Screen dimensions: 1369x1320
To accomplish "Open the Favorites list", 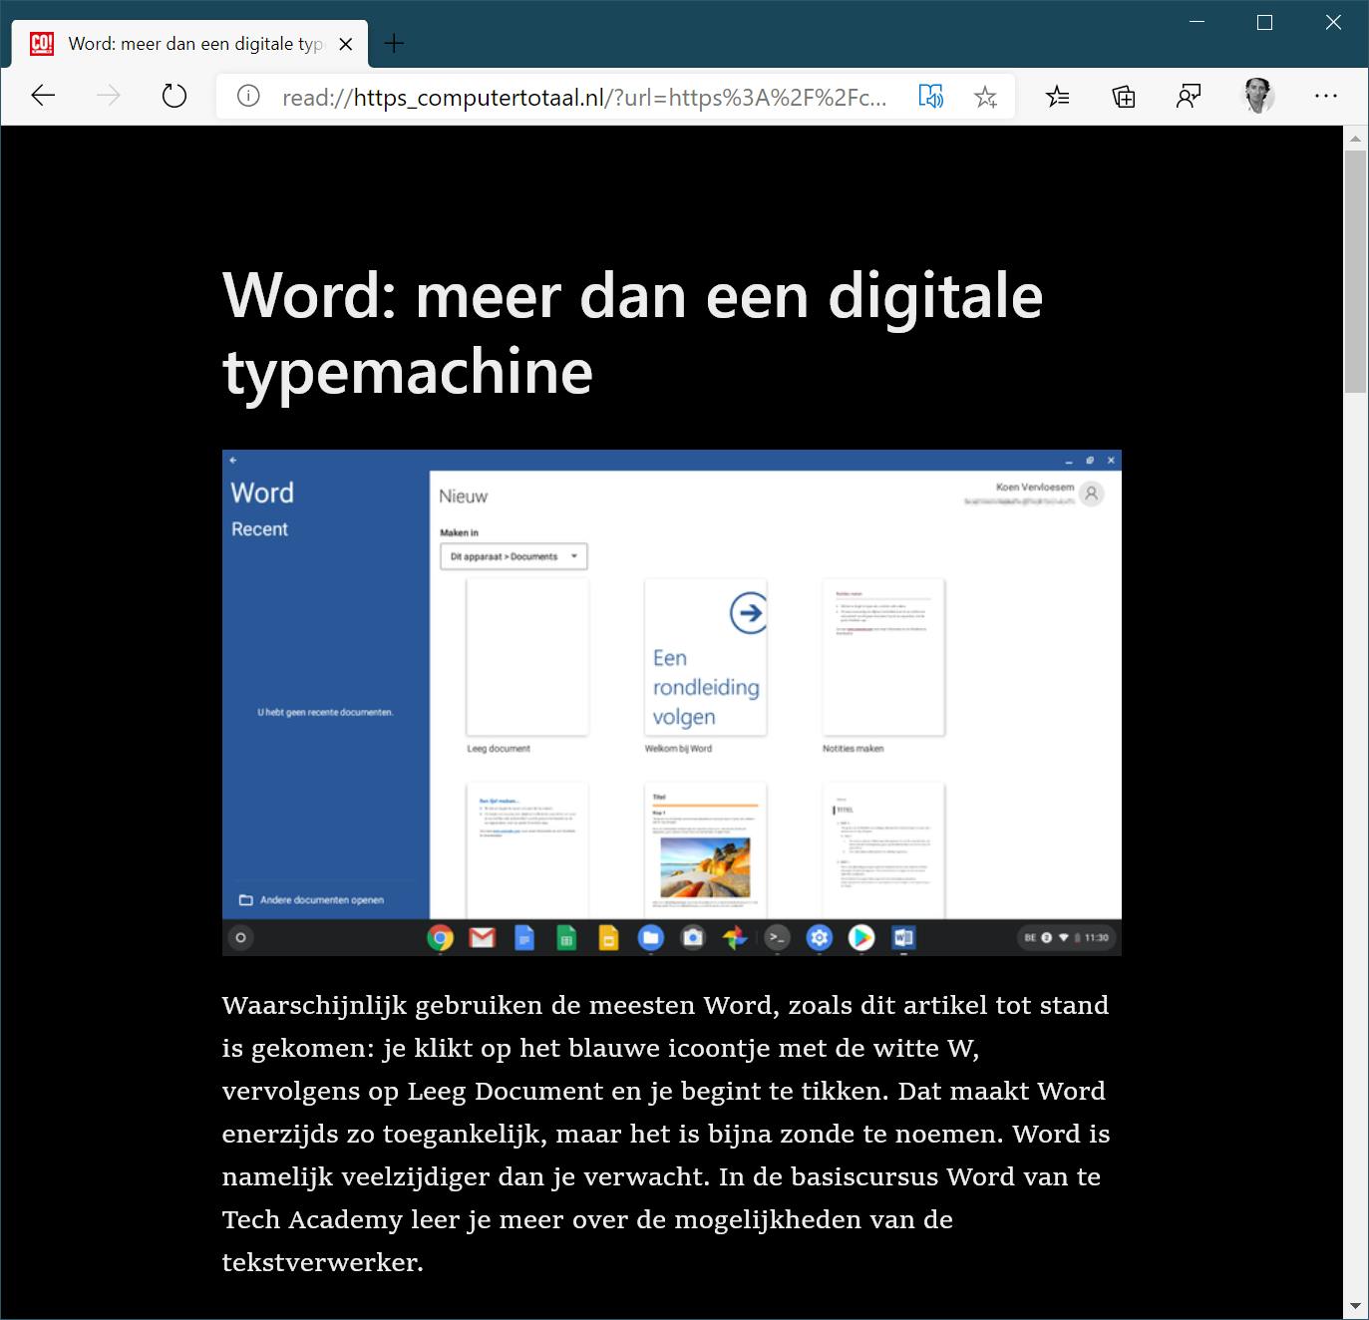I will click(1058, 96).
